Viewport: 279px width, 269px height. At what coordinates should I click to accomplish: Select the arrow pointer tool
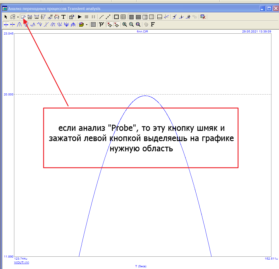(x=6, y=17)
